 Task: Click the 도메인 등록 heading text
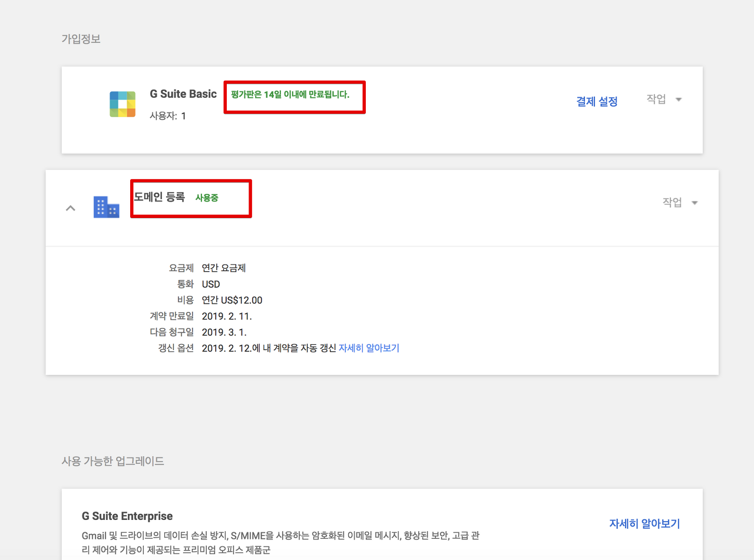[160, 197]
